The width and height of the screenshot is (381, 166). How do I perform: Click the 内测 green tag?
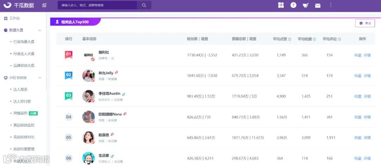[33, 113]
